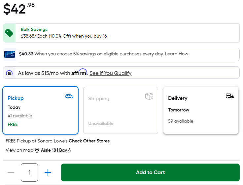The height and width of the screenshot is (185, 243).
Task: Add the item to cart
Action: pyautogui.click(x=150, y=172)
